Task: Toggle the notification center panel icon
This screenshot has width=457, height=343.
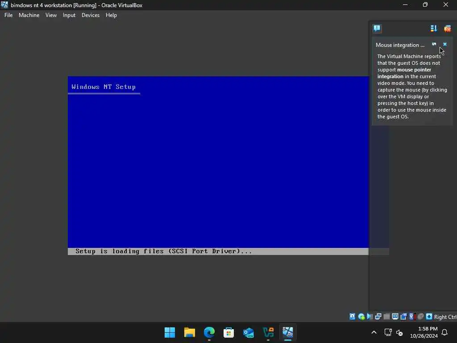Action: pos(377,28)
